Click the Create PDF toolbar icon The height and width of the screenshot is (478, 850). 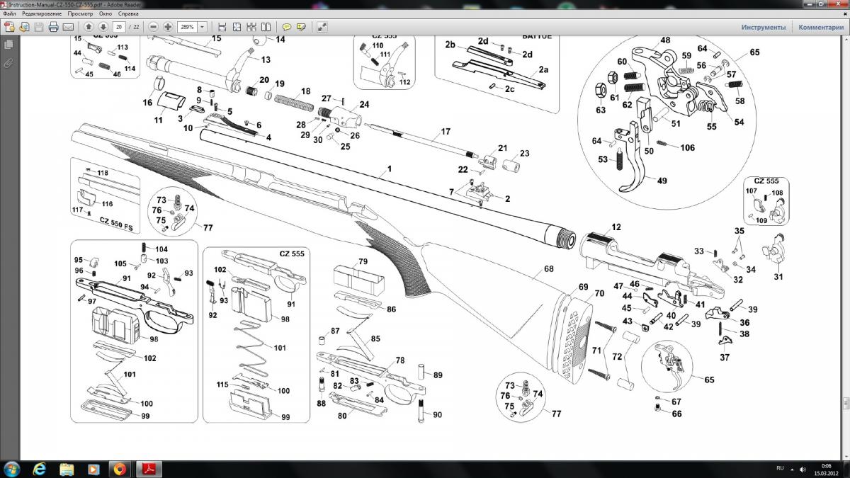pyautogui.click(x=10, y=27)
